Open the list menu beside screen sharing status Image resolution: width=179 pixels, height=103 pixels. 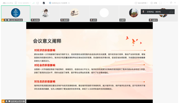pyautogui.click(x=69, y=3)
